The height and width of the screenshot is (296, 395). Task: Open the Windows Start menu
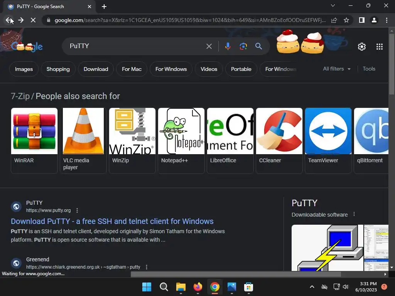click(147, 287)
